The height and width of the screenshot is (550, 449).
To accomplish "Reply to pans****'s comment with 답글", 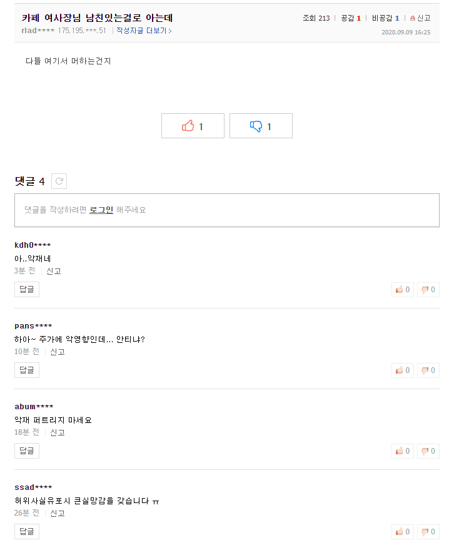I will pyautogui.click(x=27, y=370).
